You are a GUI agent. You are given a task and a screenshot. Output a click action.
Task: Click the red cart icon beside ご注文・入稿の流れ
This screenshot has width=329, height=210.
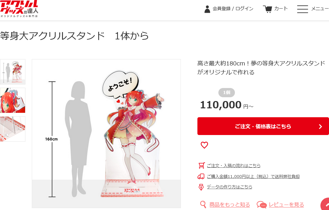[202, 166]
